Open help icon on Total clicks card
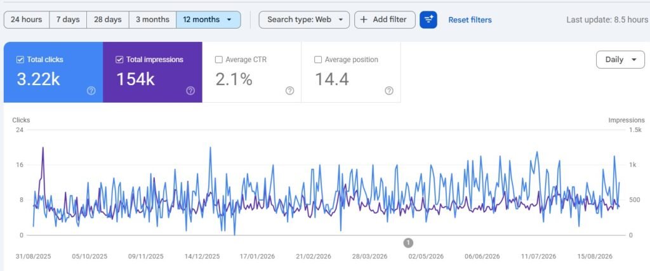Screen dimensions: 650x271 click(91, 91)
